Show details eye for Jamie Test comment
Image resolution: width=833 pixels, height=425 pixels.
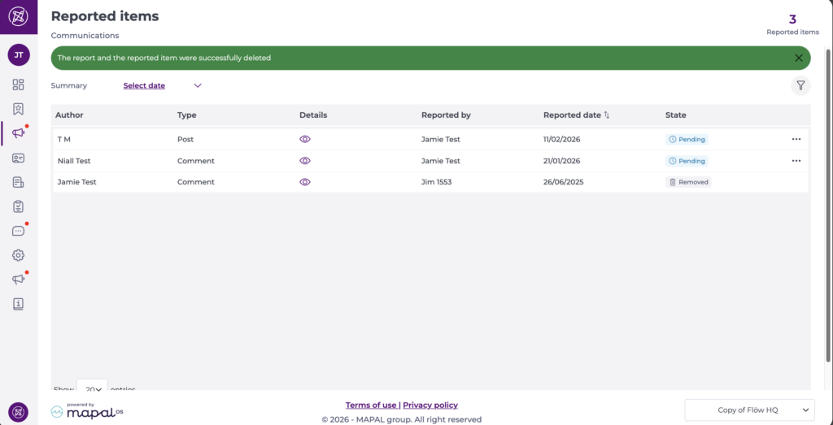click(x=305, y=182)
